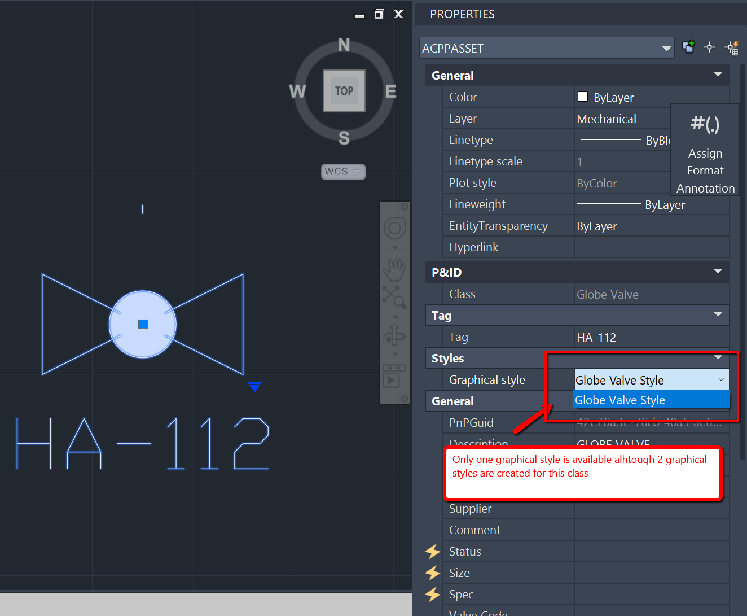Screen dimensions: 747x616
Task: Click the triangular grip below the valve
Action: pyautogui.click(x=254, y=387)
